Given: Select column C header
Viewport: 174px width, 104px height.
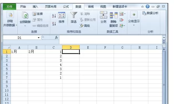Looking at the screenshot, I should (x=54, y=47).
